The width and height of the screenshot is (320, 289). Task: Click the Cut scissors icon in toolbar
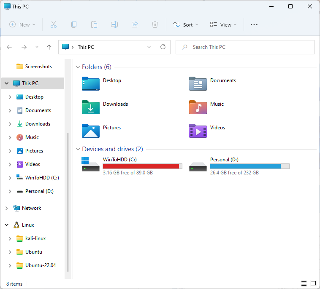coord(54,24)
